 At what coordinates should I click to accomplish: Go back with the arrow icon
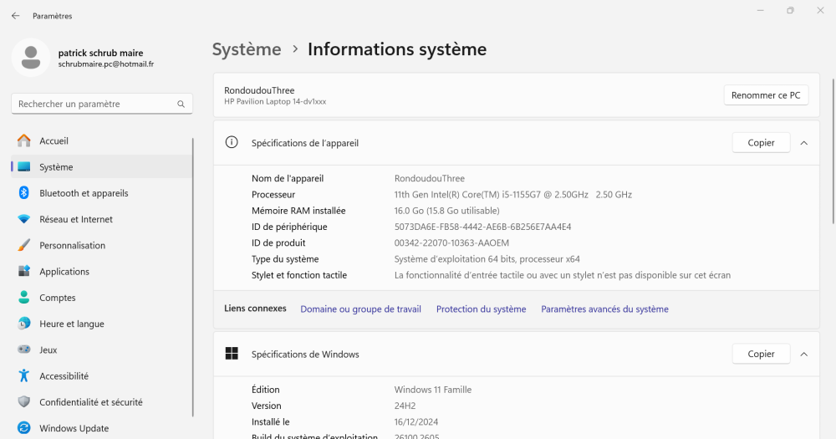[15, 16]
